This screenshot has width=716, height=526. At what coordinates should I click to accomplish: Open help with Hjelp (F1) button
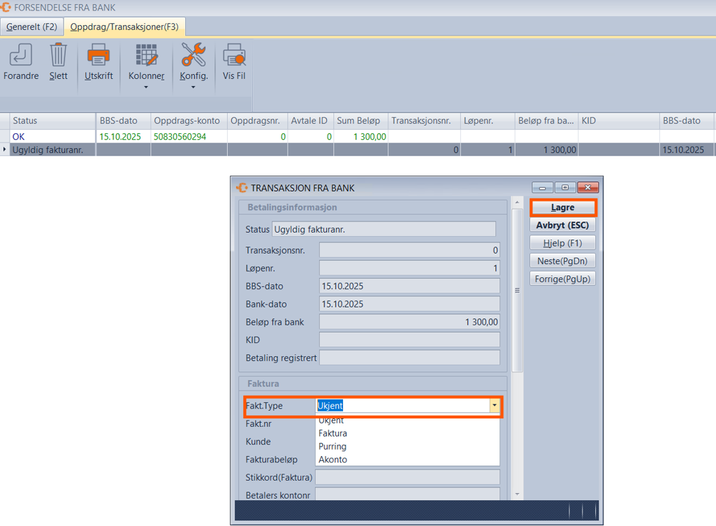coord(562,243)
